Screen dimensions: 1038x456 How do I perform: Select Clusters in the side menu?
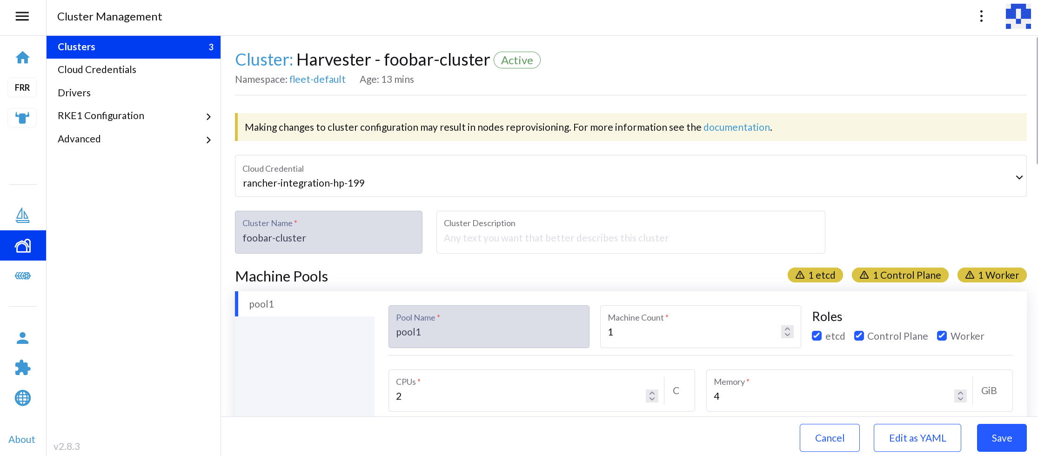pos(134,47)
